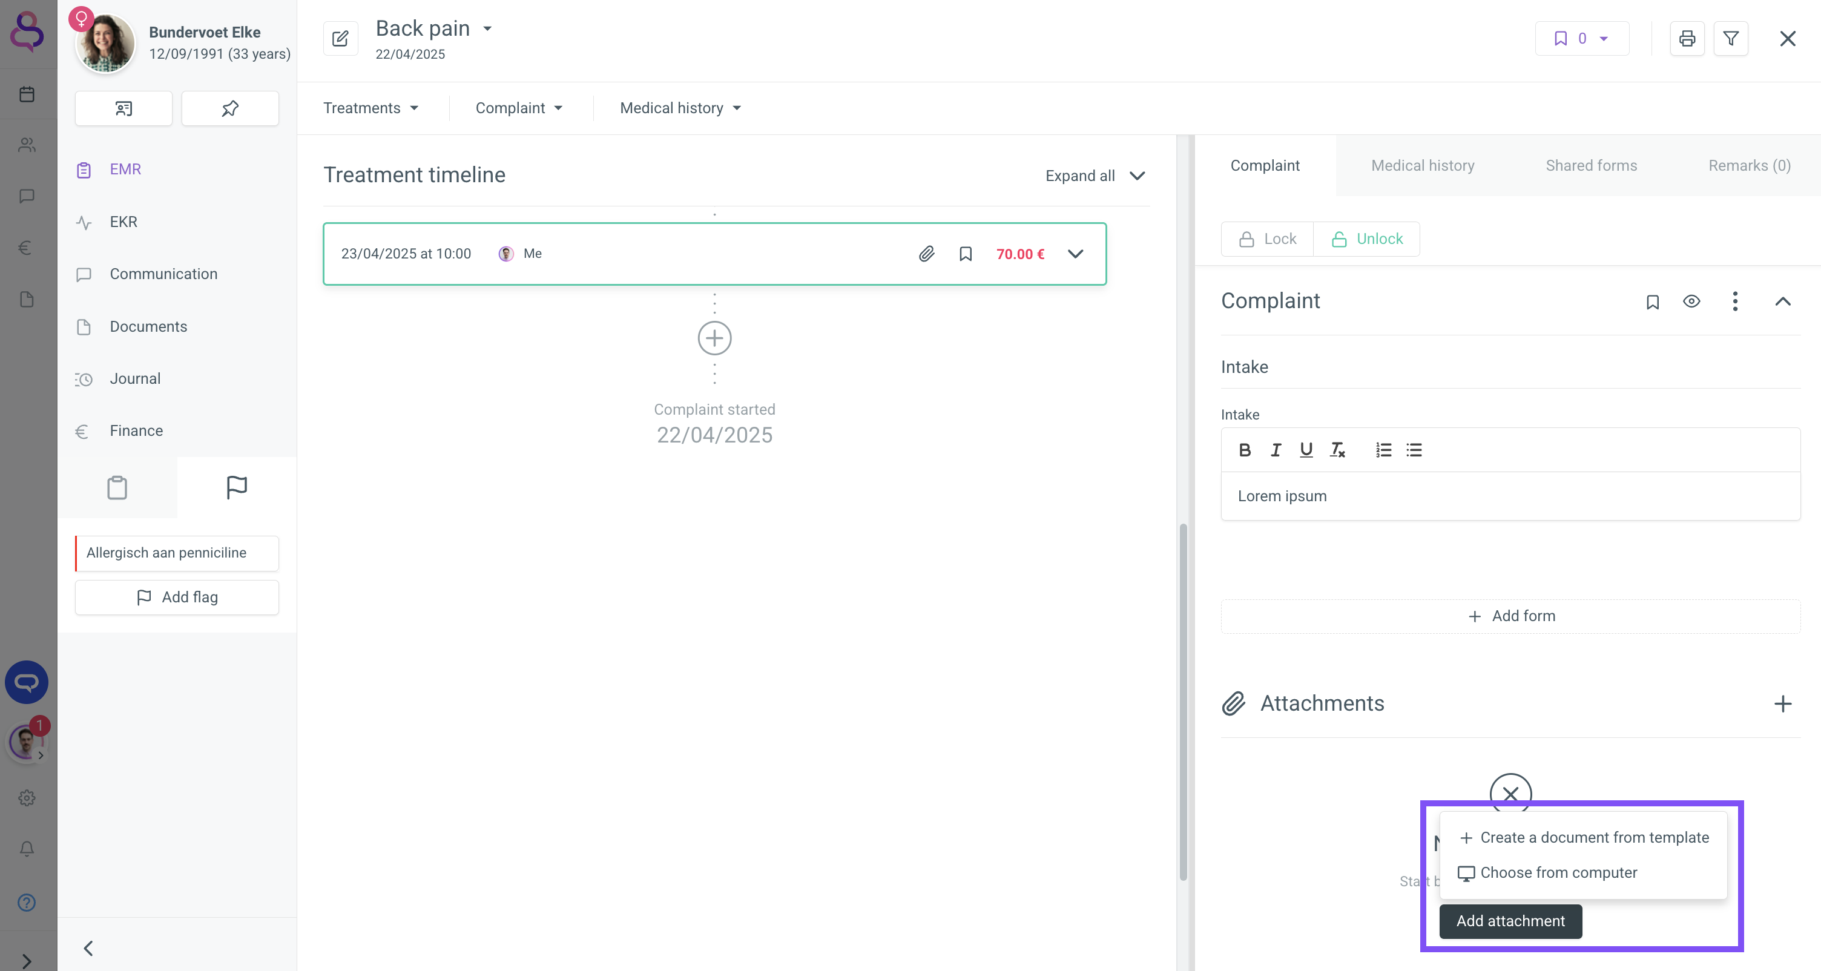Open the filter funnel button
1821x971 pixels.
1731,38
